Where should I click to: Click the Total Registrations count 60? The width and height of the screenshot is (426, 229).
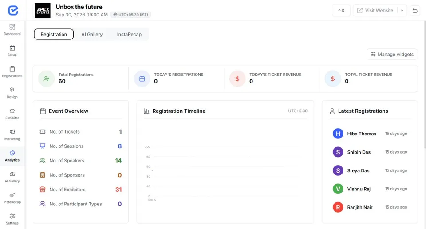[x=62, y=81]
